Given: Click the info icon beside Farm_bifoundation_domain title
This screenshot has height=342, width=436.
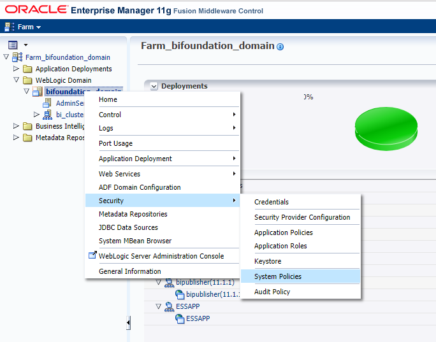Looking at the screenshot, I should (280, 46).
